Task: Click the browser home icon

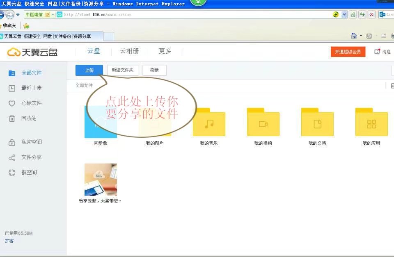Action: click(x=354, y=36)
